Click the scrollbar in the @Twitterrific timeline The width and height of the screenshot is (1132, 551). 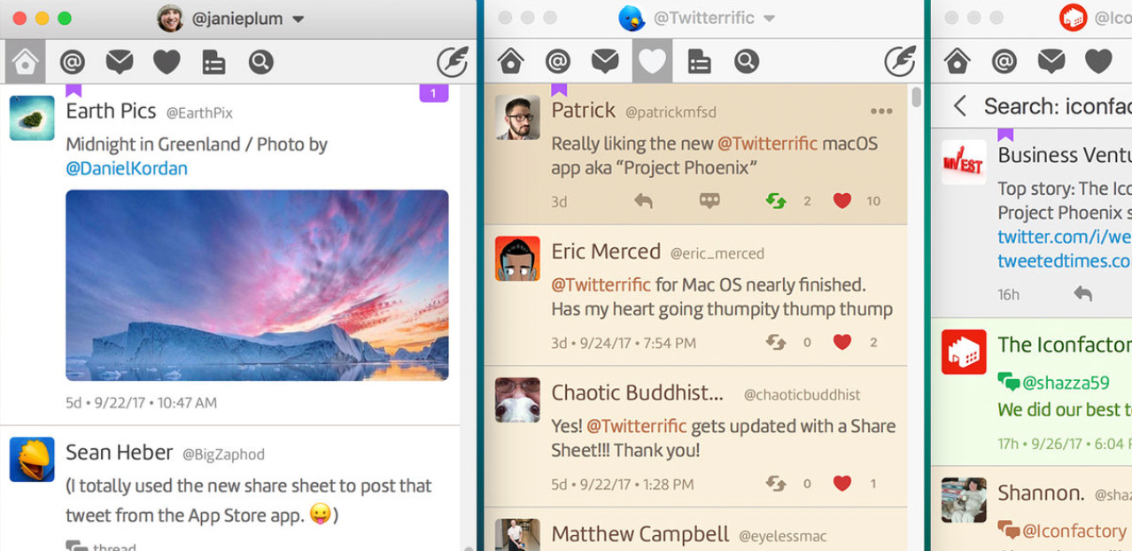tap(917, 97)
